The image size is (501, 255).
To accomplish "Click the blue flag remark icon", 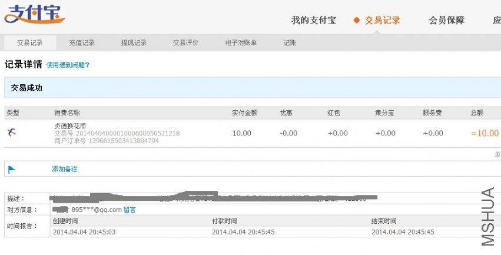I will click(x=12, y=170).
